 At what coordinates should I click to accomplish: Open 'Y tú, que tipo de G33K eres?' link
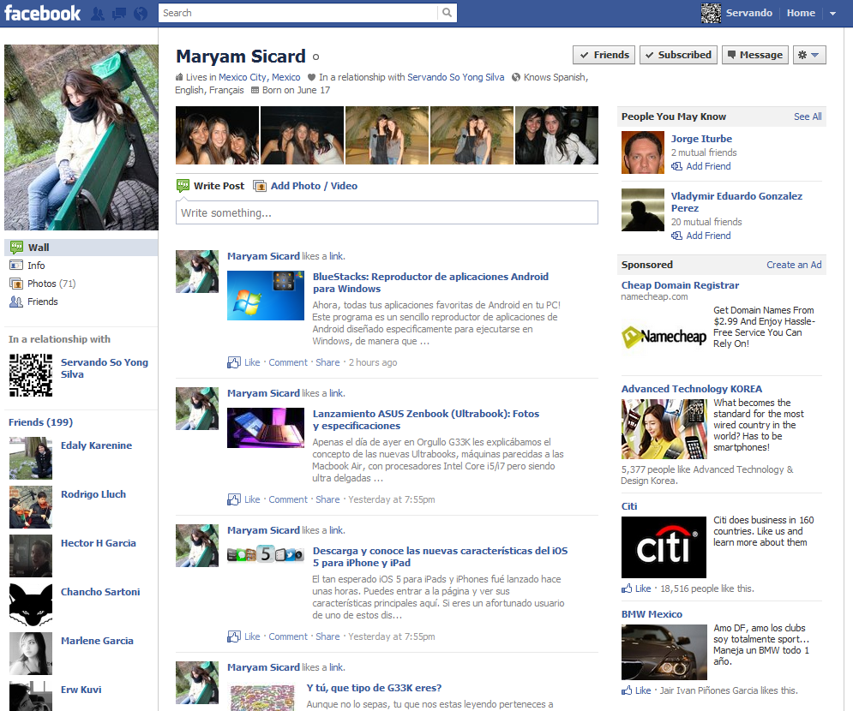pos(374,688)
